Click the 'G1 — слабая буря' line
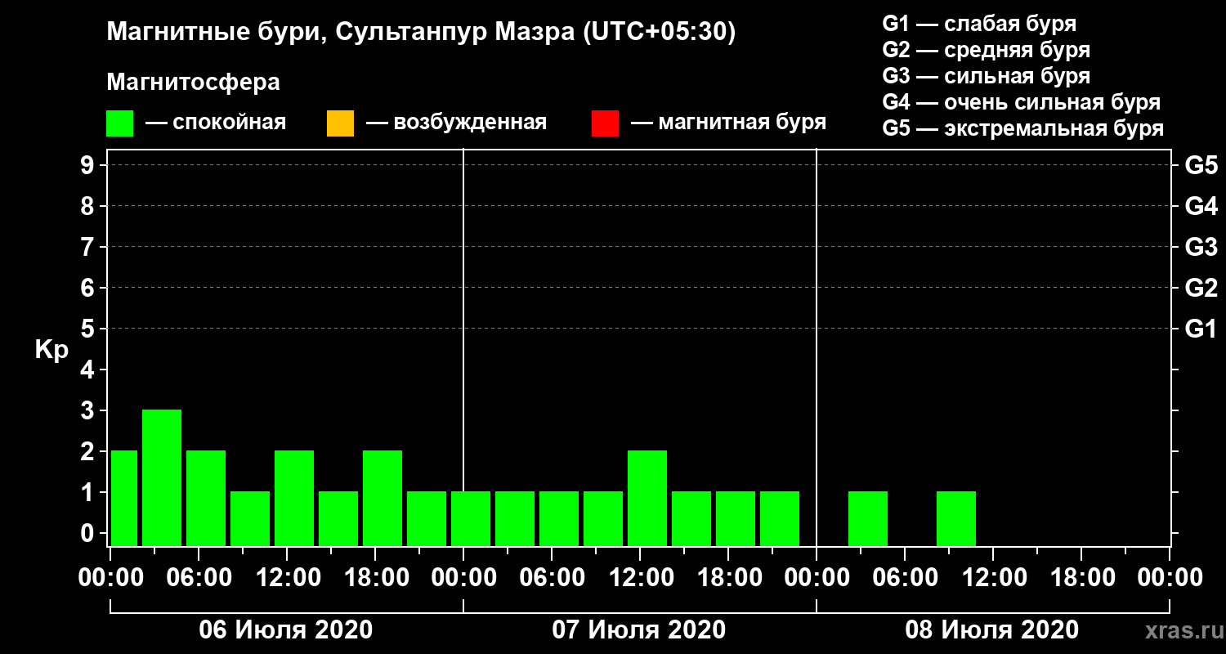The height and width of the screenshot is (654, 1226). [x=979, y=24]
